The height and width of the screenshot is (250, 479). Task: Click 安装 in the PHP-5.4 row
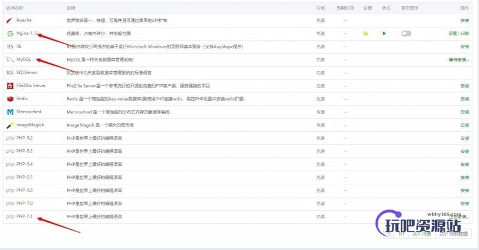[x=465, y=165]
